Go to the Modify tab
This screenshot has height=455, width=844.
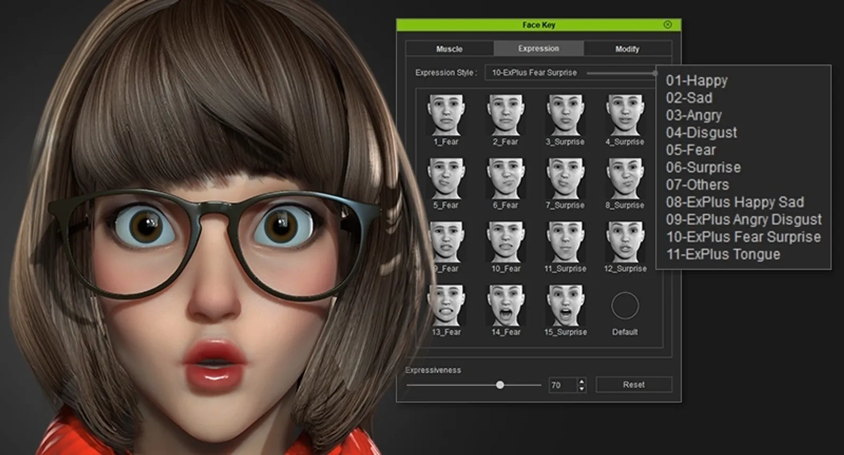pyautogui.click(x=627, y=48)
